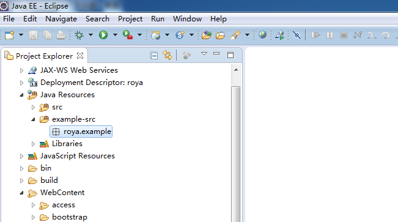
Task: Expand the bin folder
Action: [x=21, y=168]
